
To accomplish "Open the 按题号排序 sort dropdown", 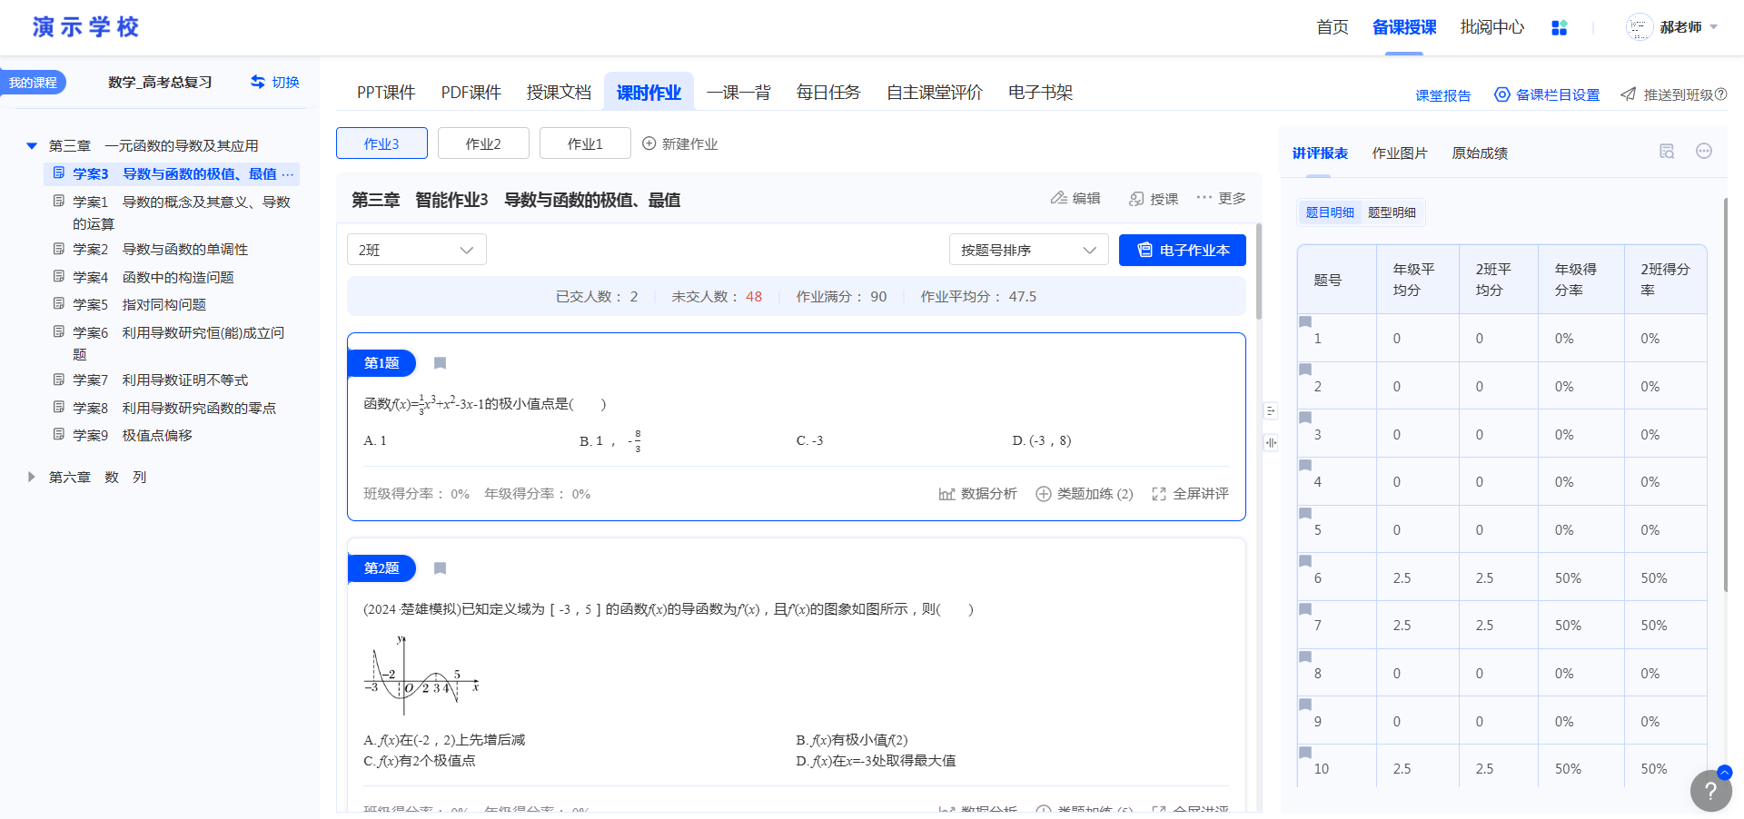I will [1028, 250].
